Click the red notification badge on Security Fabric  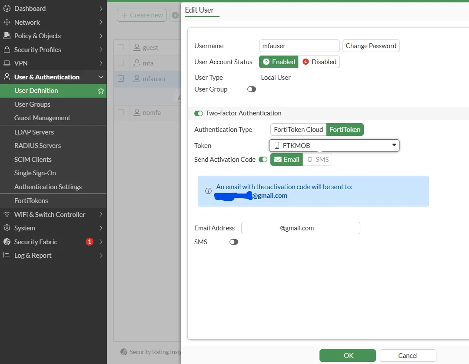coord(90,242)
